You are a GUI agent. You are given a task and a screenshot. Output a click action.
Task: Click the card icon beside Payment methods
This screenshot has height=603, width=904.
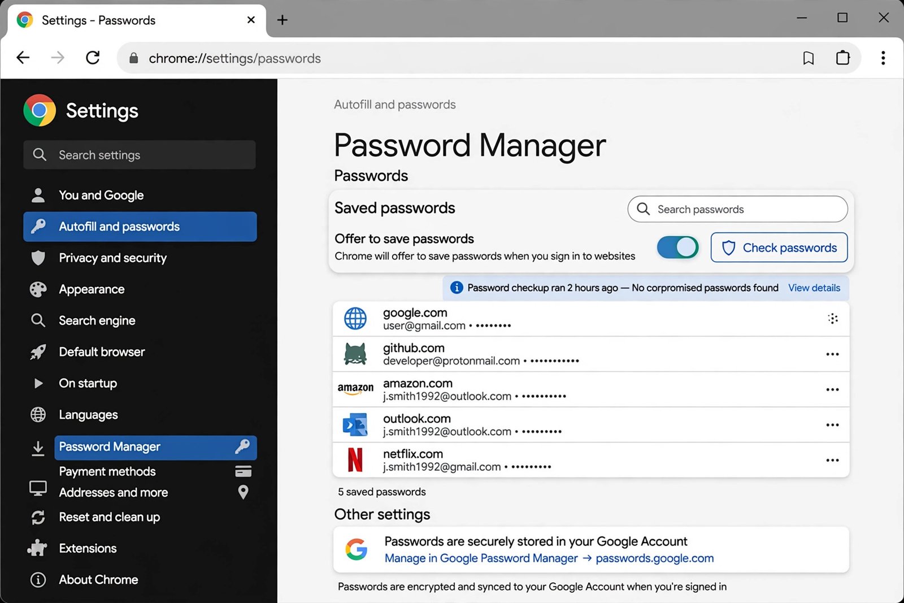point(243,471)
